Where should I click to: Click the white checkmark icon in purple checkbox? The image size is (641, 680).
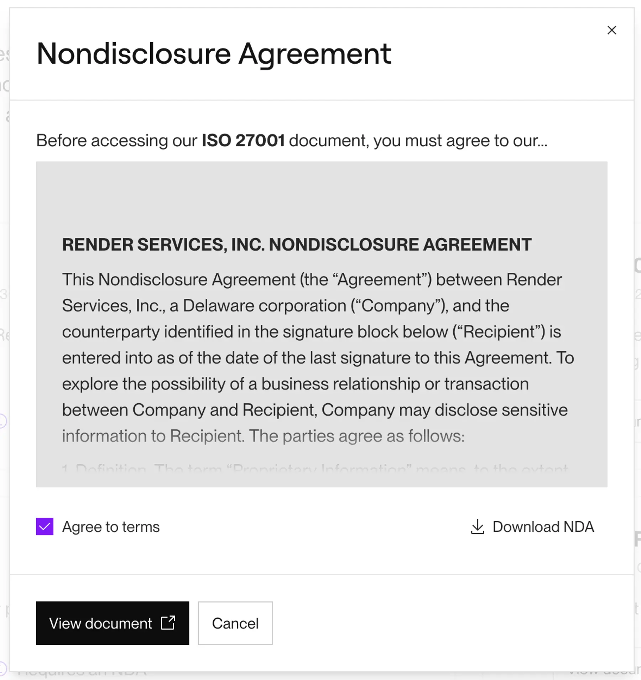44,527
